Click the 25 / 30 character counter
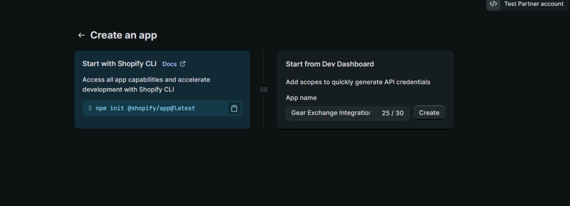The image size is (570, 206). (392, 113)
